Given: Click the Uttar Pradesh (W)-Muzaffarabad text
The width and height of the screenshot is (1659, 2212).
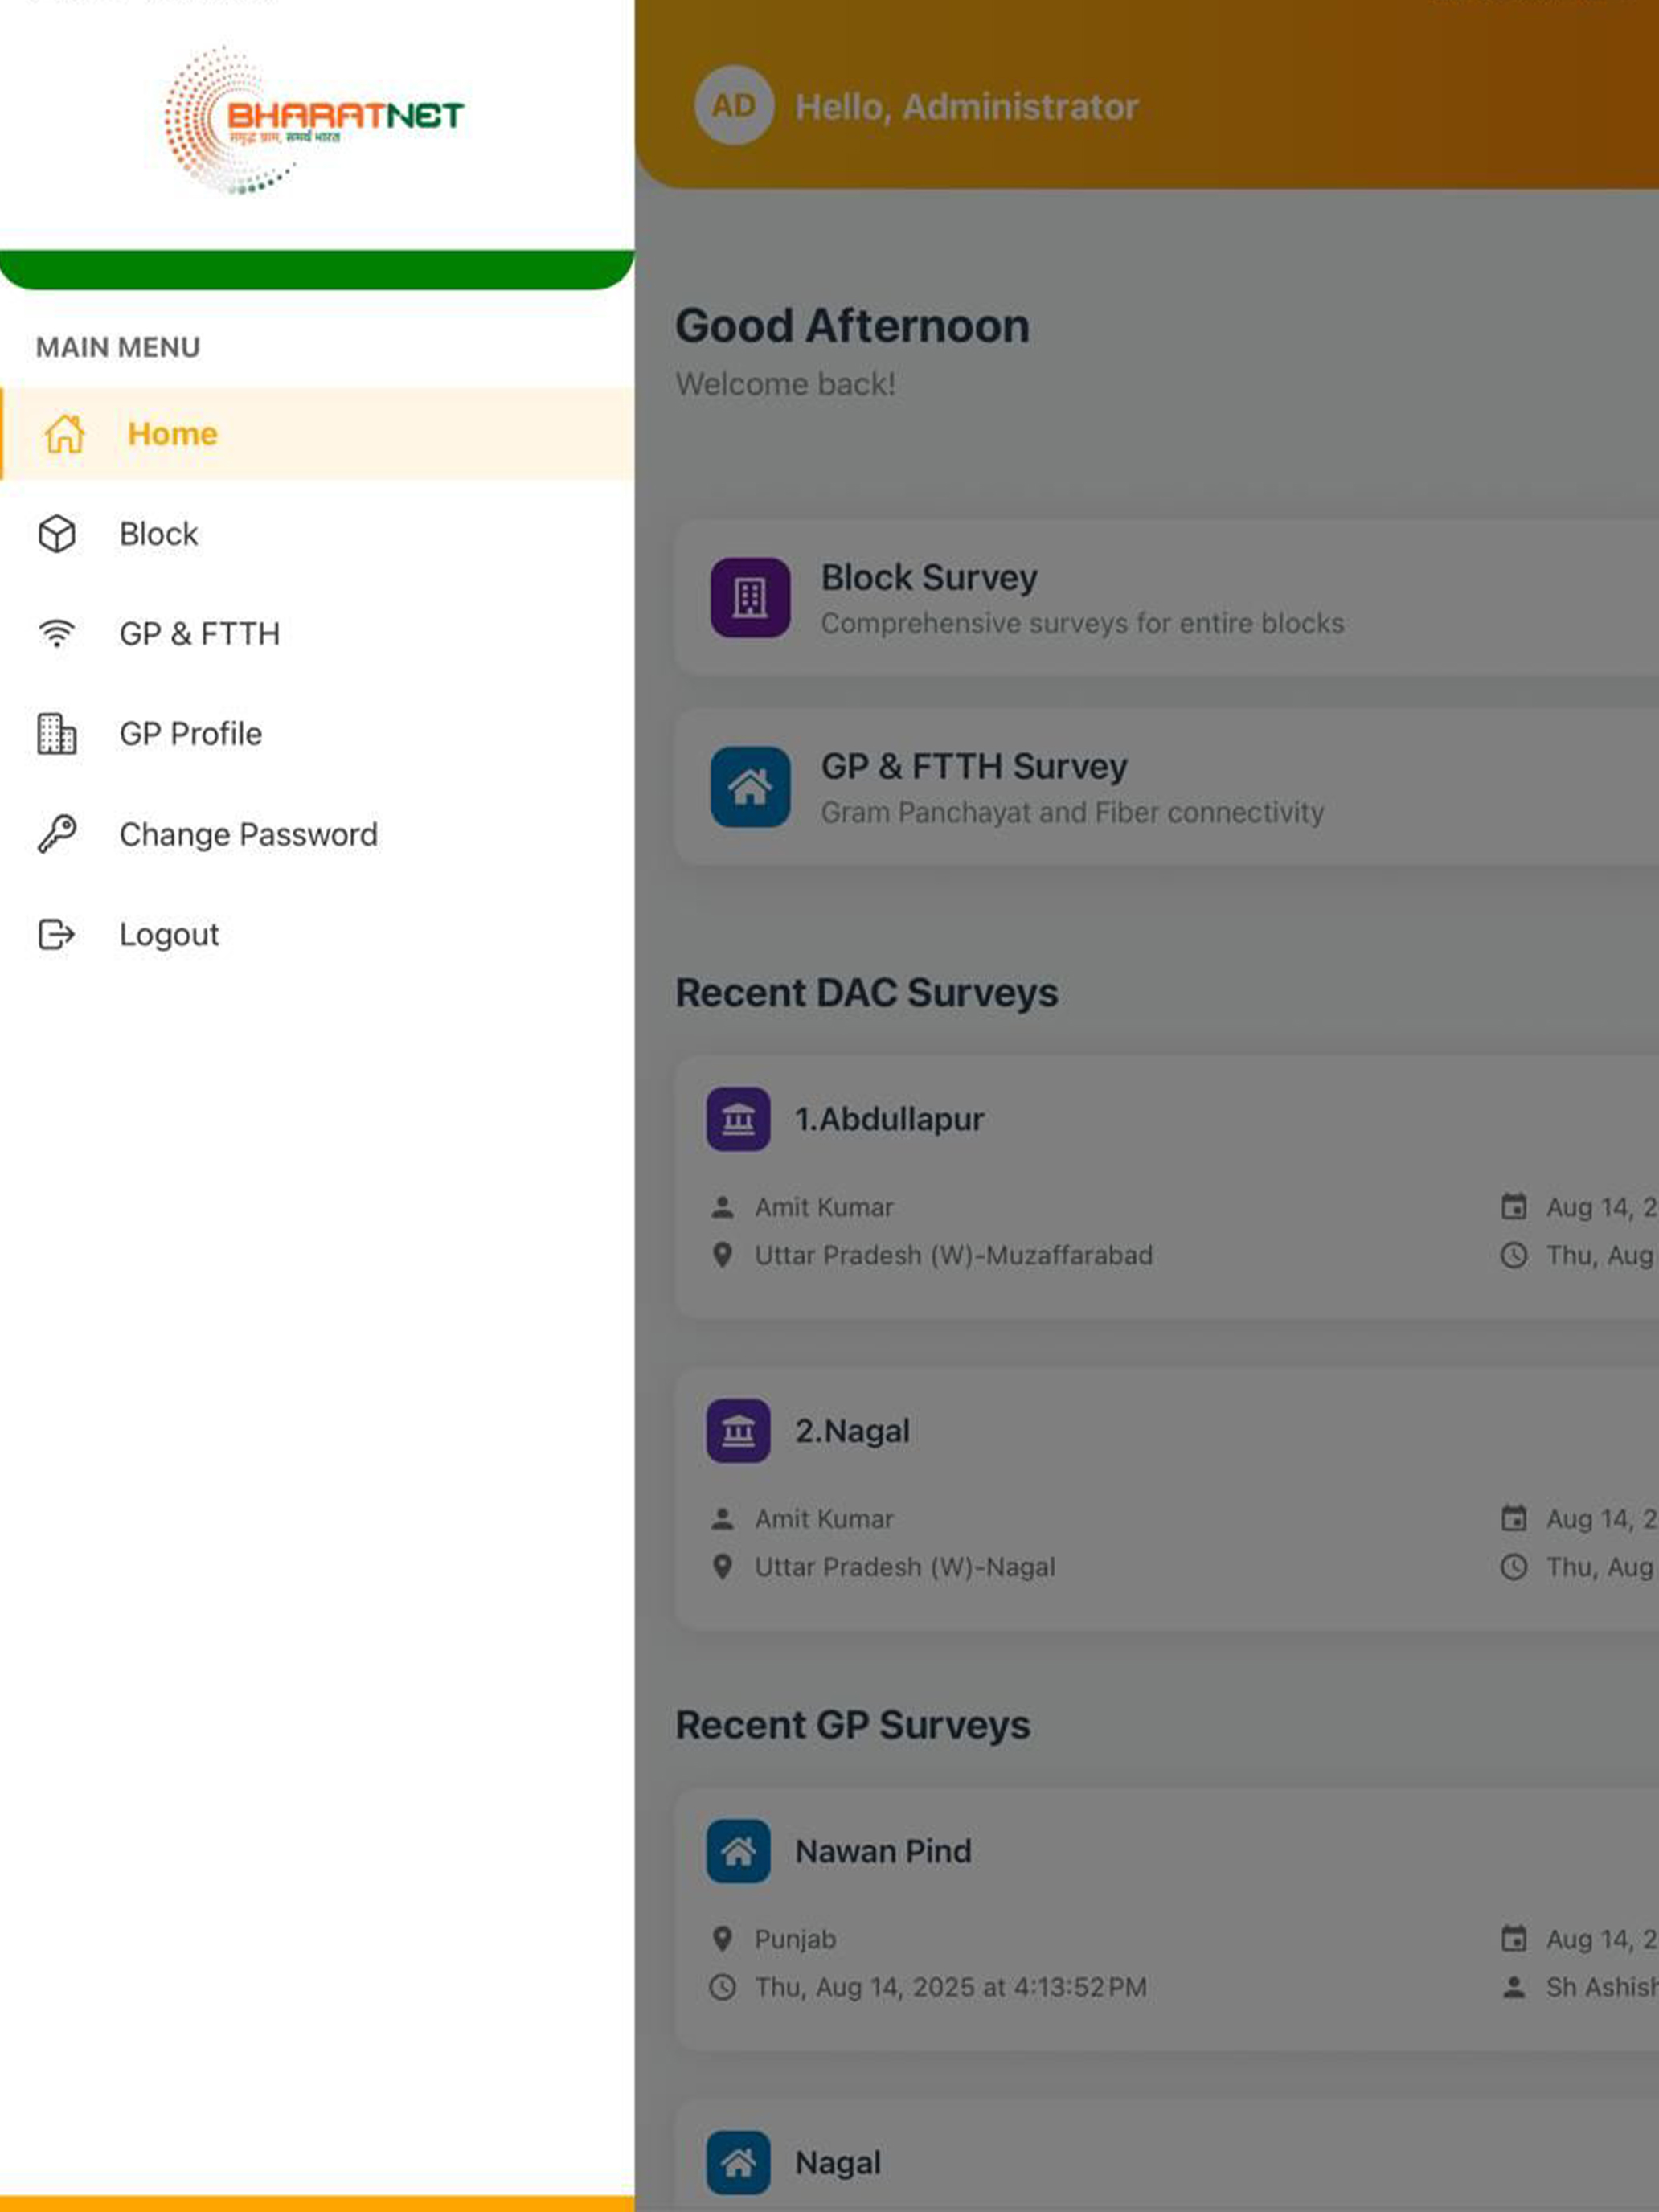Looking at the screenshot, I should 954,1255.
